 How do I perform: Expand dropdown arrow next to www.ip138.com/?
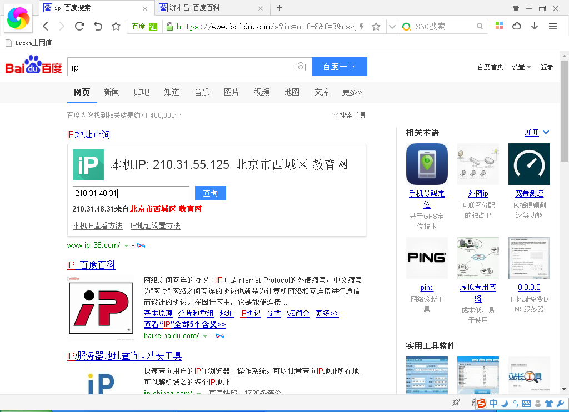pyautogui.click(x=126, y=246)
